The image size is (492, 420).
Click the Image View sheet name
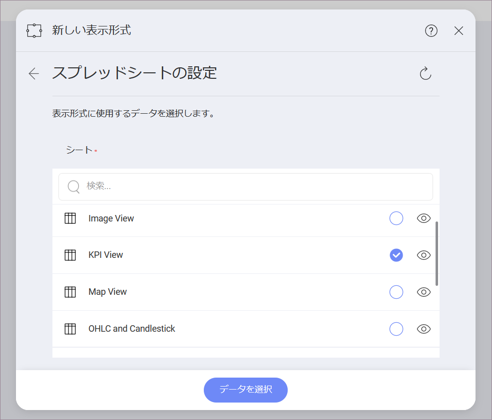tap(111, 218)
